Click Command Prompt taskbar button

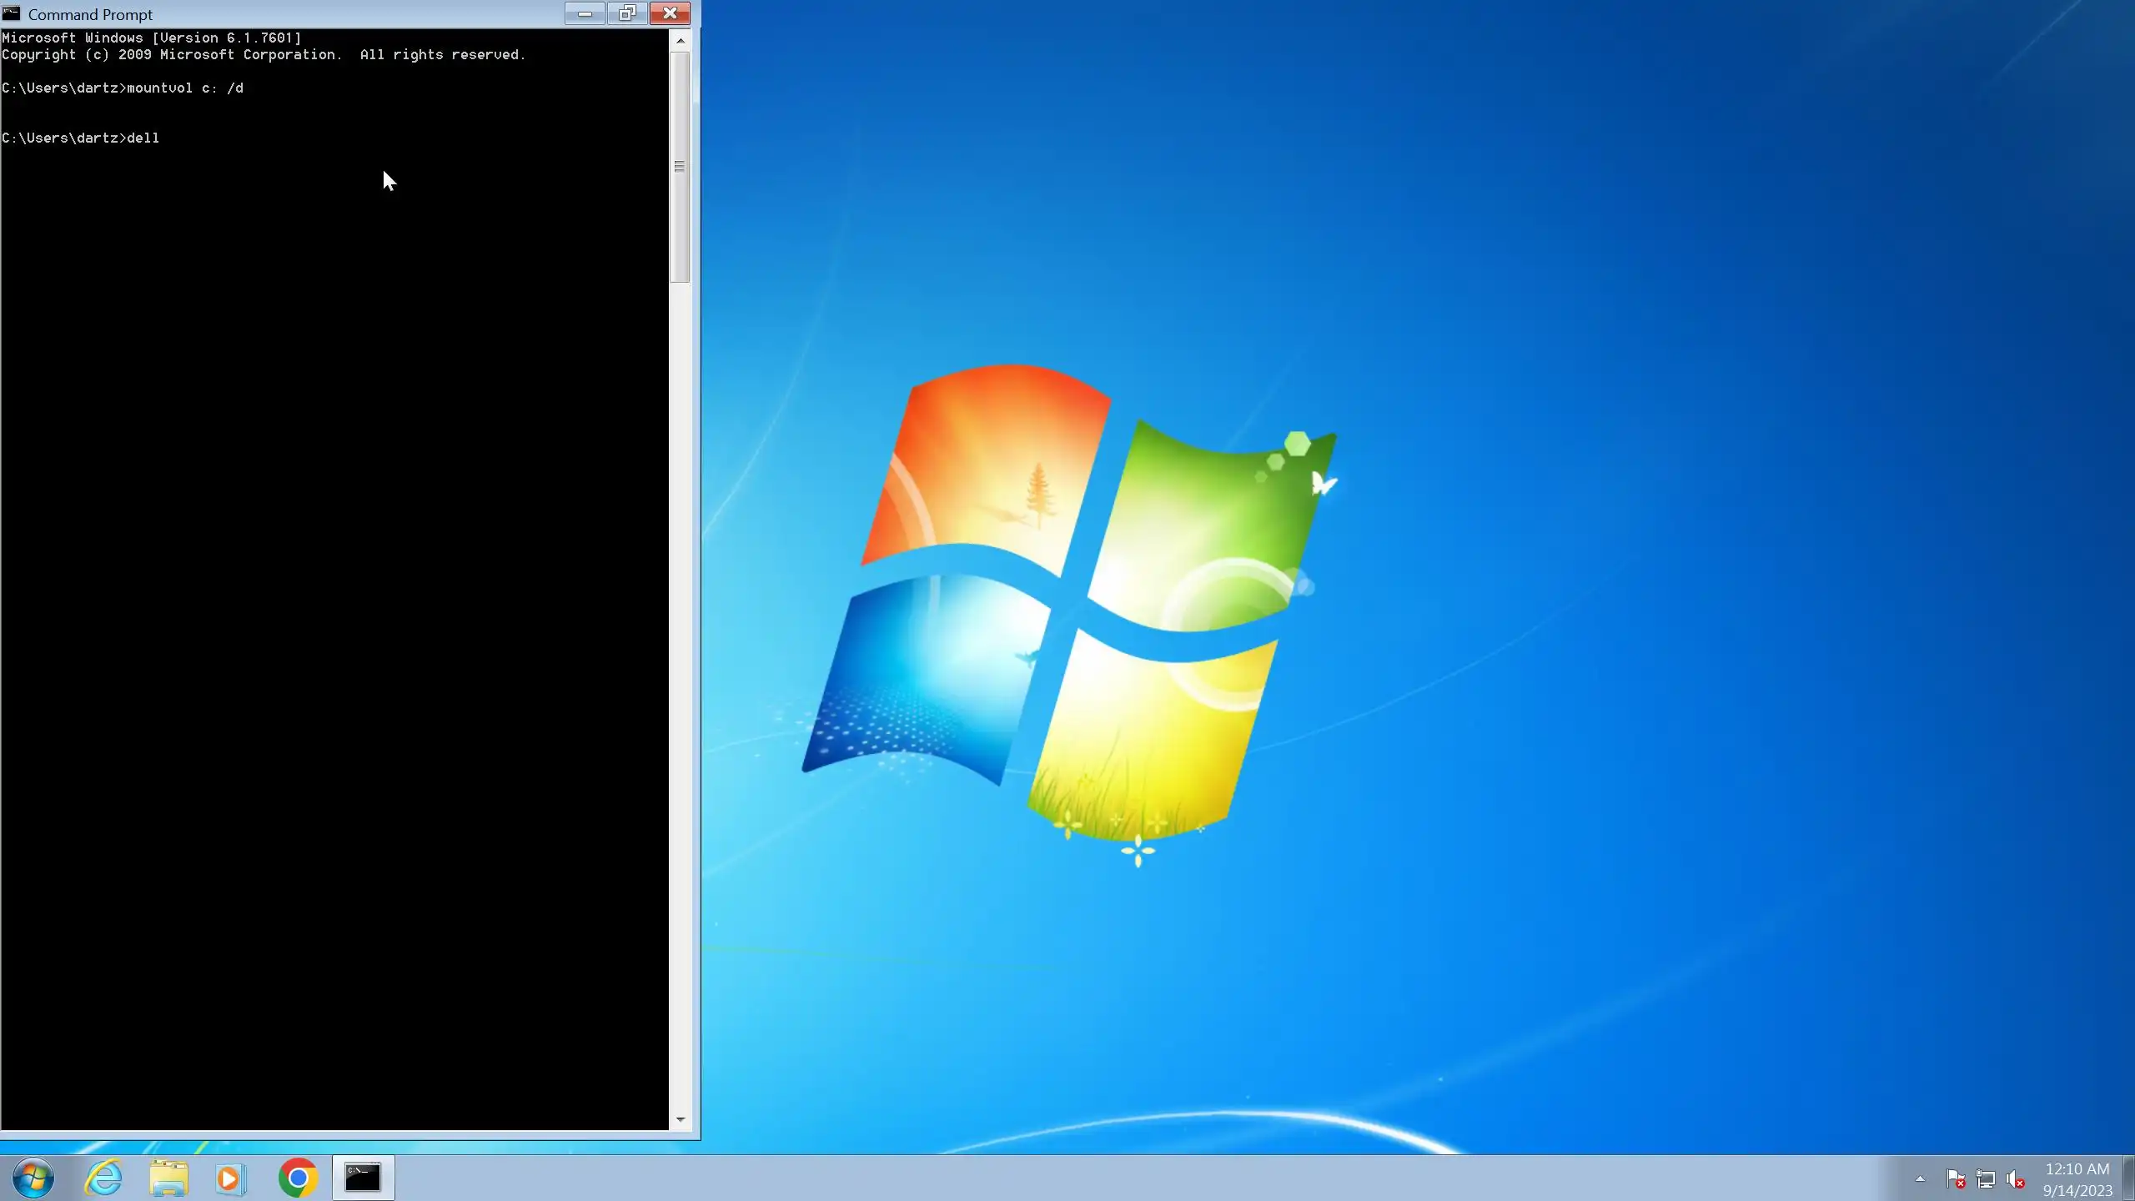pyautogui.click(x=363, y=1178)
